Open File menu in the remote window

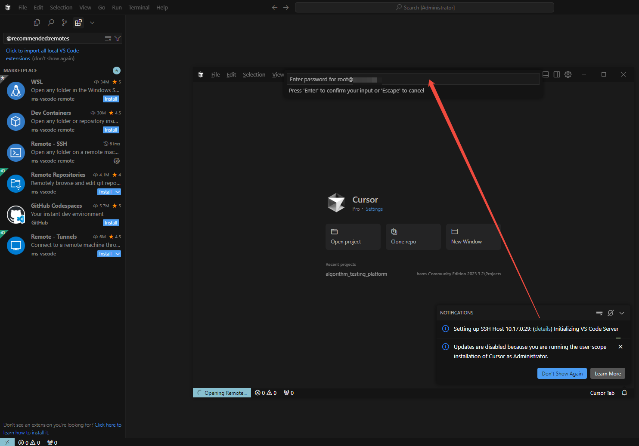[x=215, y=74]
